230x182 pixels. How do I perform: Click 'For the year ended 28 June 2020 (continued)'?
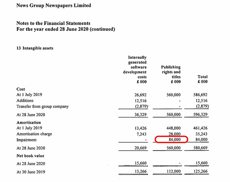[x=66, y=29]
